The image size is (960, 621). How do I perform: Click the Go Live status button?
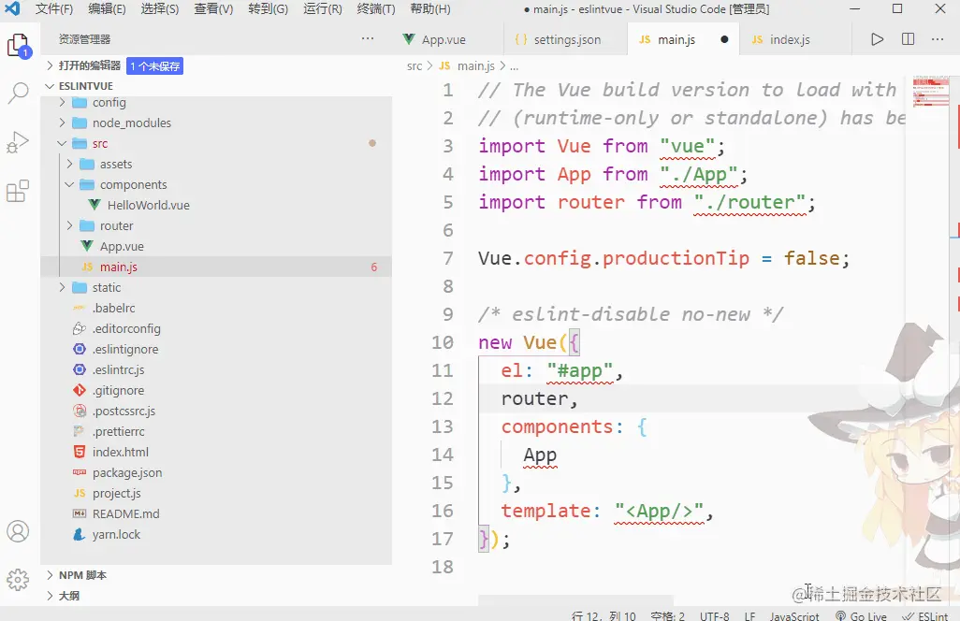coord(862,614)
